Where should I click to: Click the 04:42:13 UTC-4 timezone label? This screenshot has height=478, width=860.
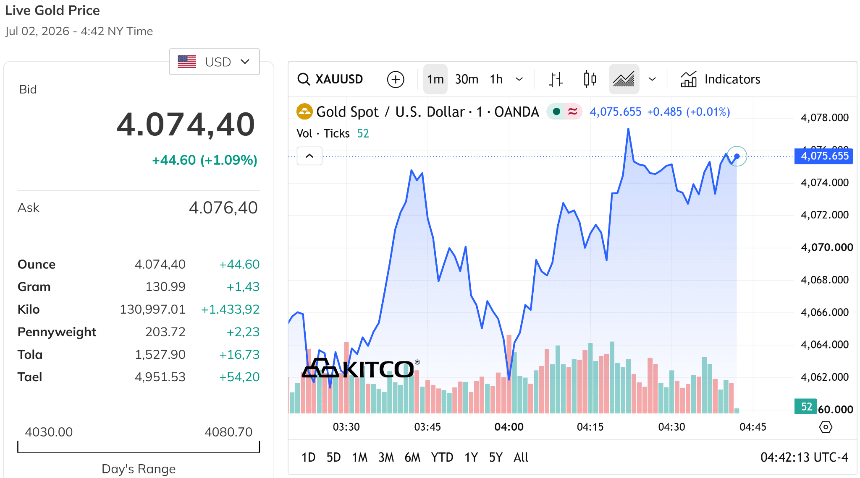pos(804,457)
